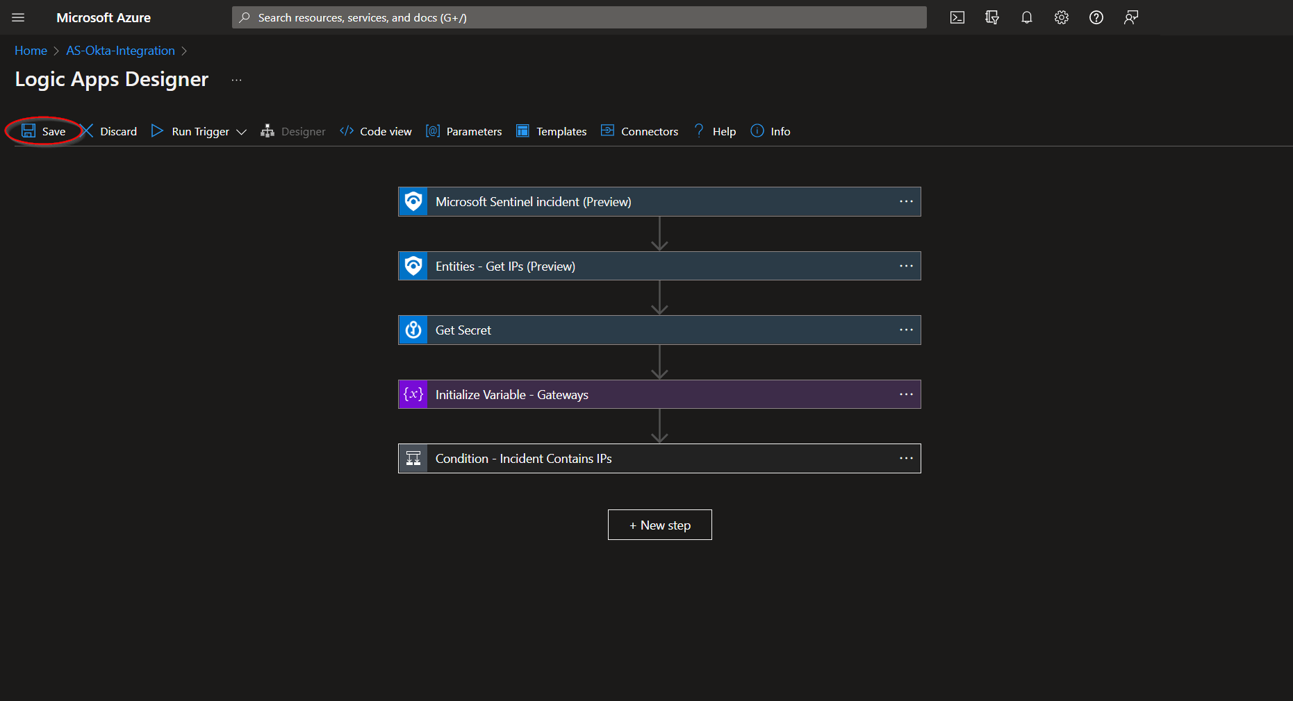Click the Save floppy disk icon
This screenshot has width=1293, height=701.
point(28,130)
